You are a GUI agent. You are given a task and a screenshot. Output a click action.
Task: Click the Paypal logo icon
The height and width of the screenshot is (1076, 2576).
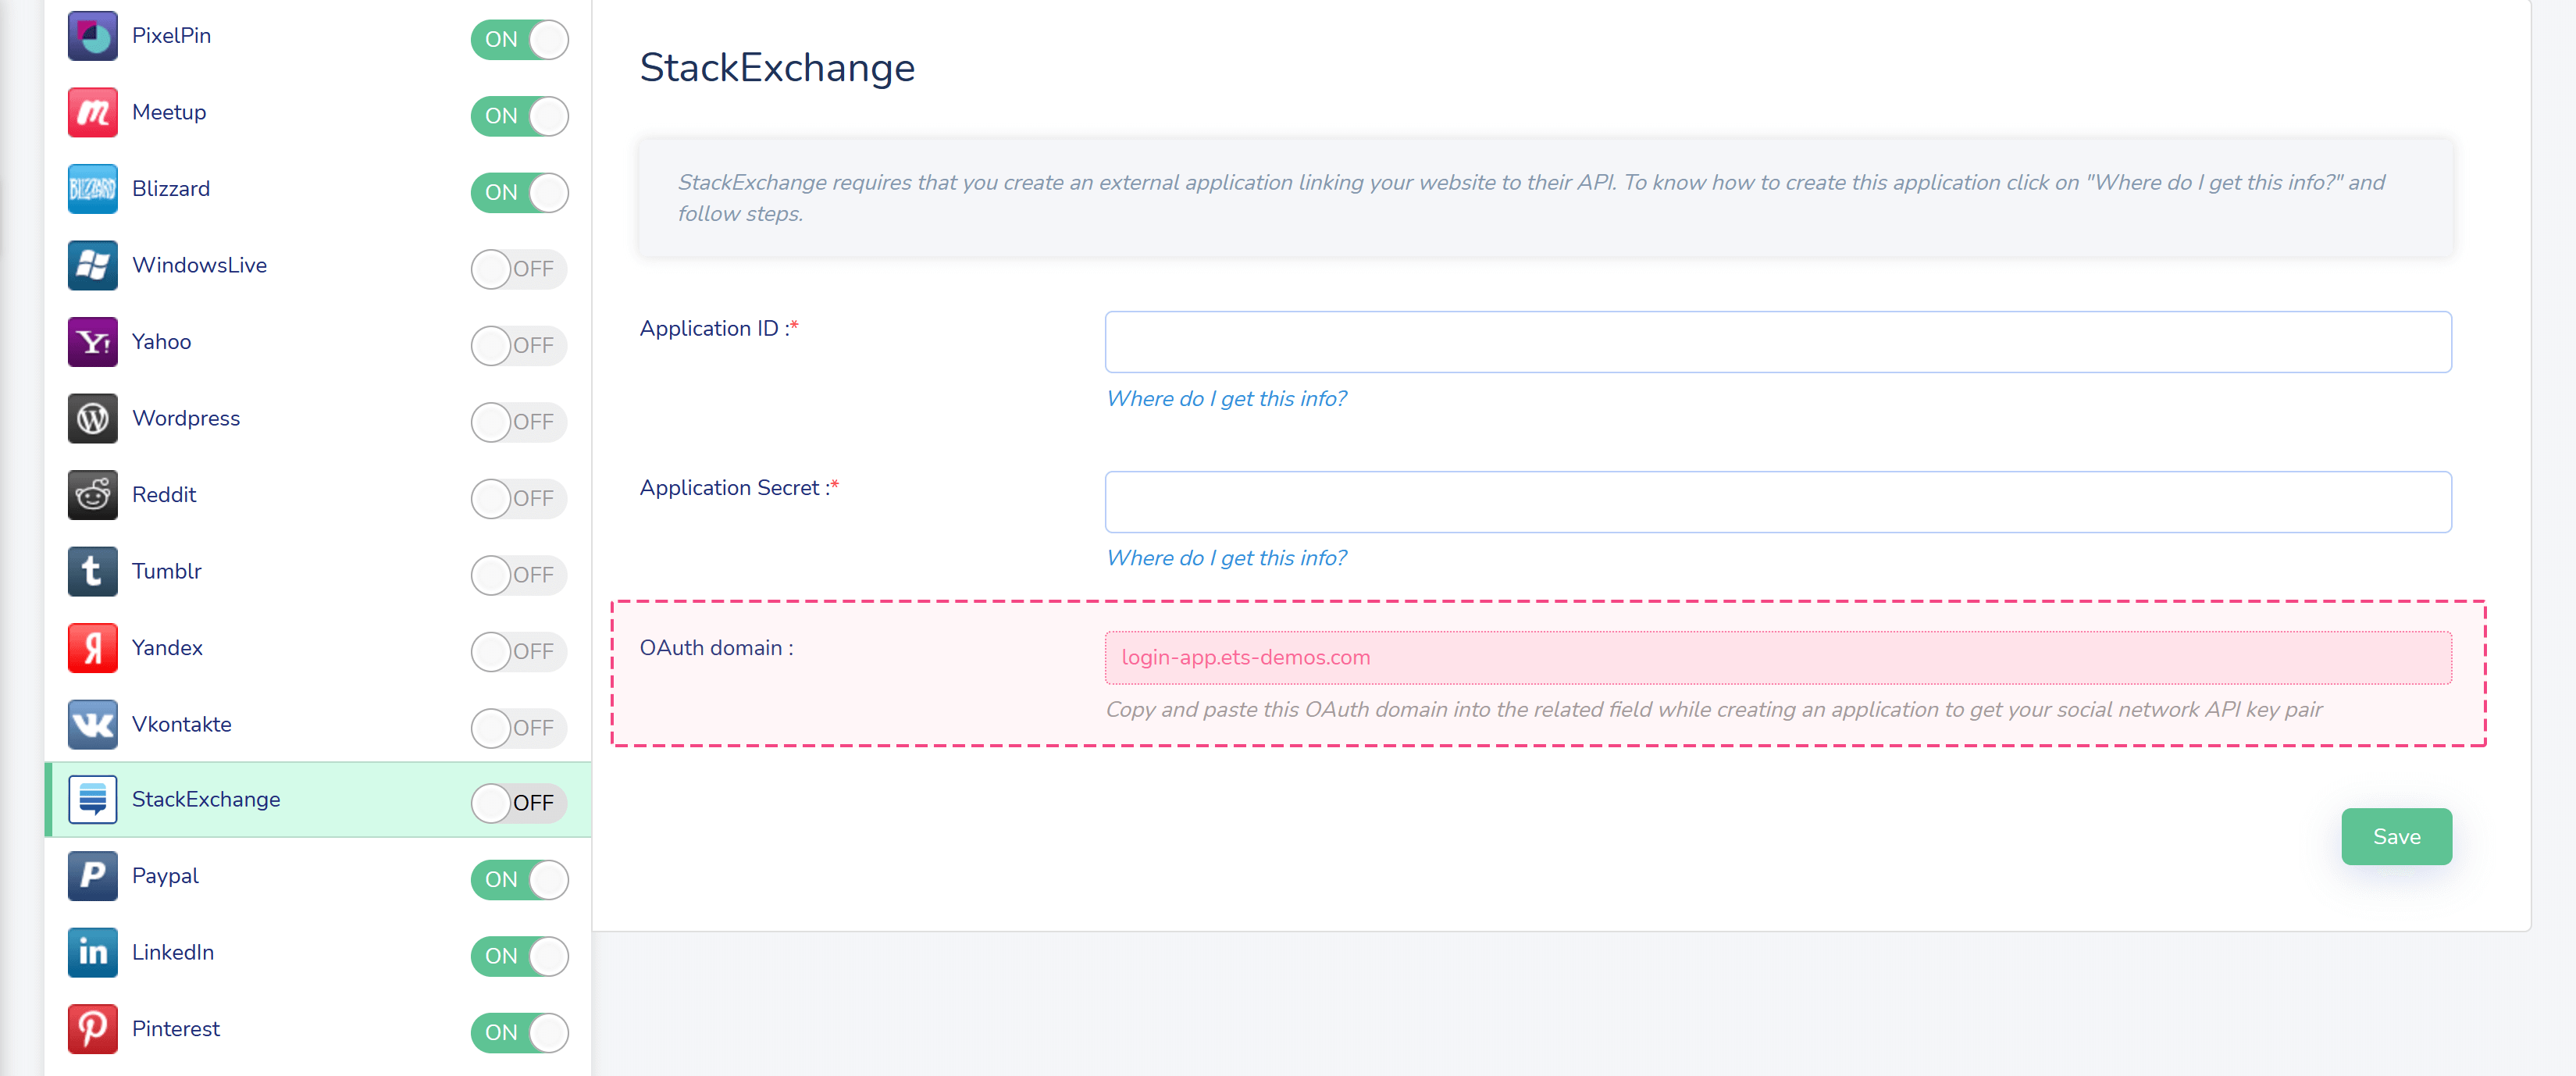(92, 876)
